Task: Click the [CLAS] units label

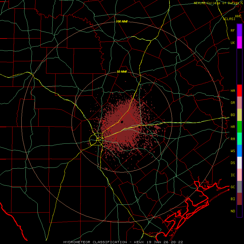Action: (229, 19)
